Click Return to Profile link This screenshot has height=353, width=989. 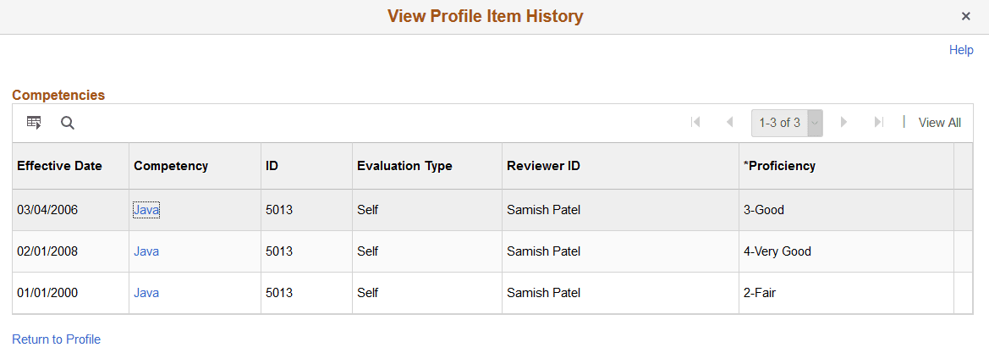56,339
